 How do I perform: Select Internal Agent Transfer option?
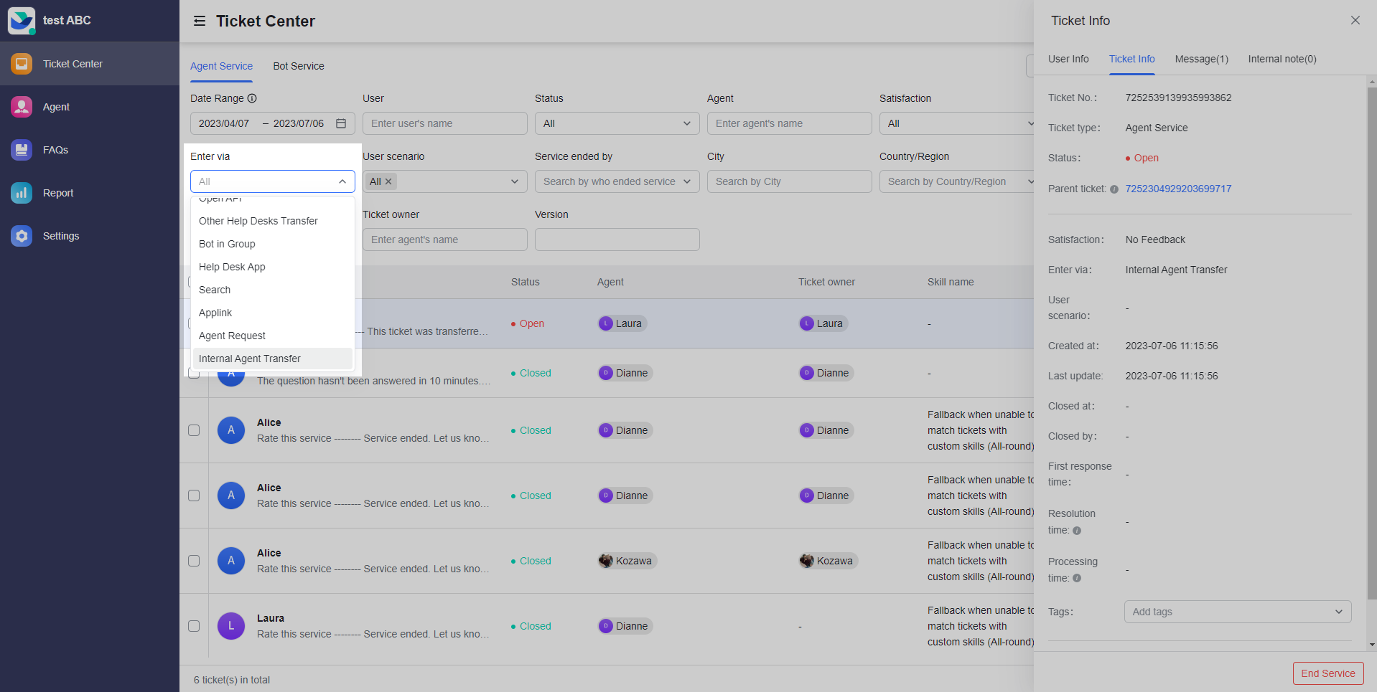coord(272,359)
